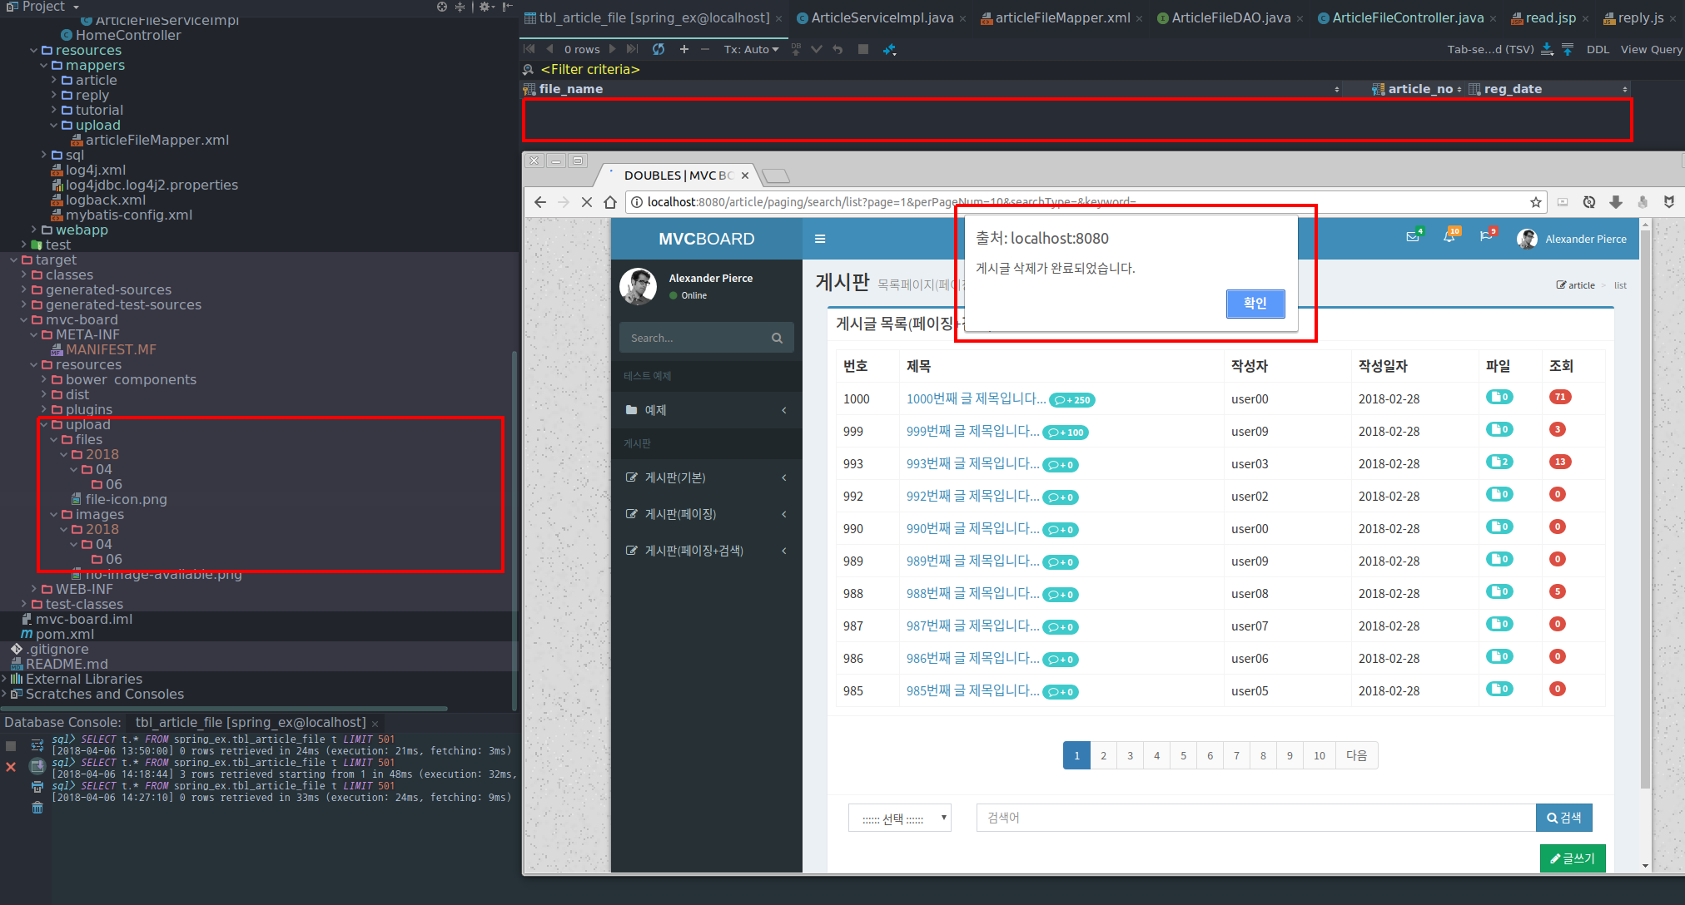Open the 999번째 글 article link
Viewport: 1685px width, 905px height.
(972, 431)
